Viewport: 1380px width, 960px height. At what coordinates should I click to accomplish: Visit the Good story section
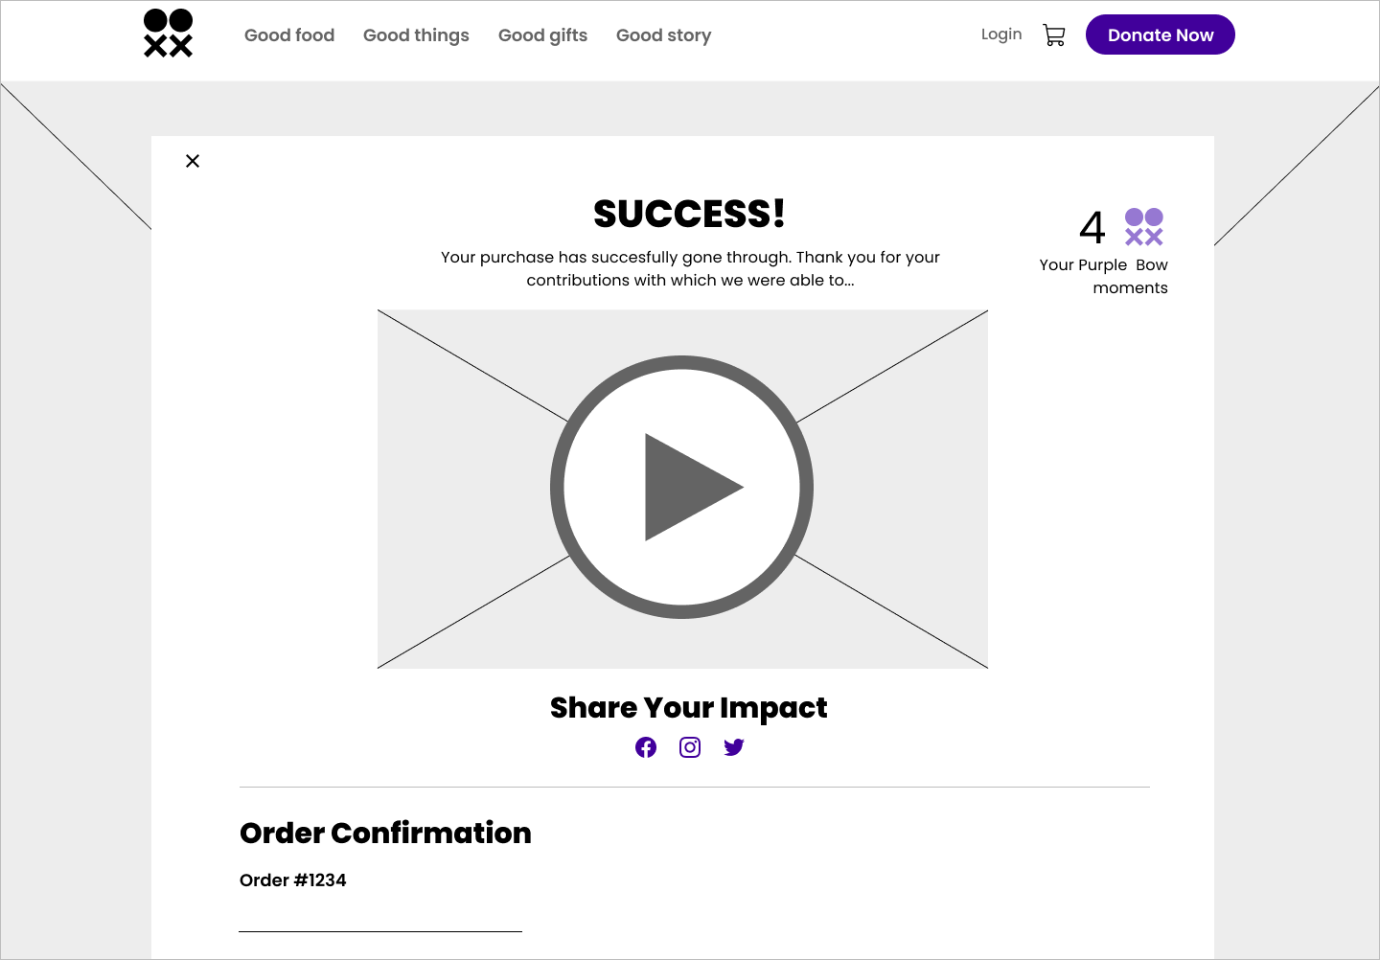click(663, 35)
